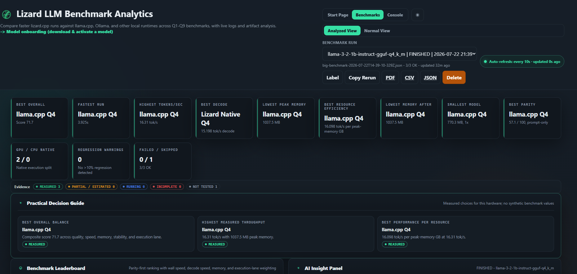Follow the Model onboarding link
The image size is (577, 274).
pyautogui.click(x=57, y=32)
